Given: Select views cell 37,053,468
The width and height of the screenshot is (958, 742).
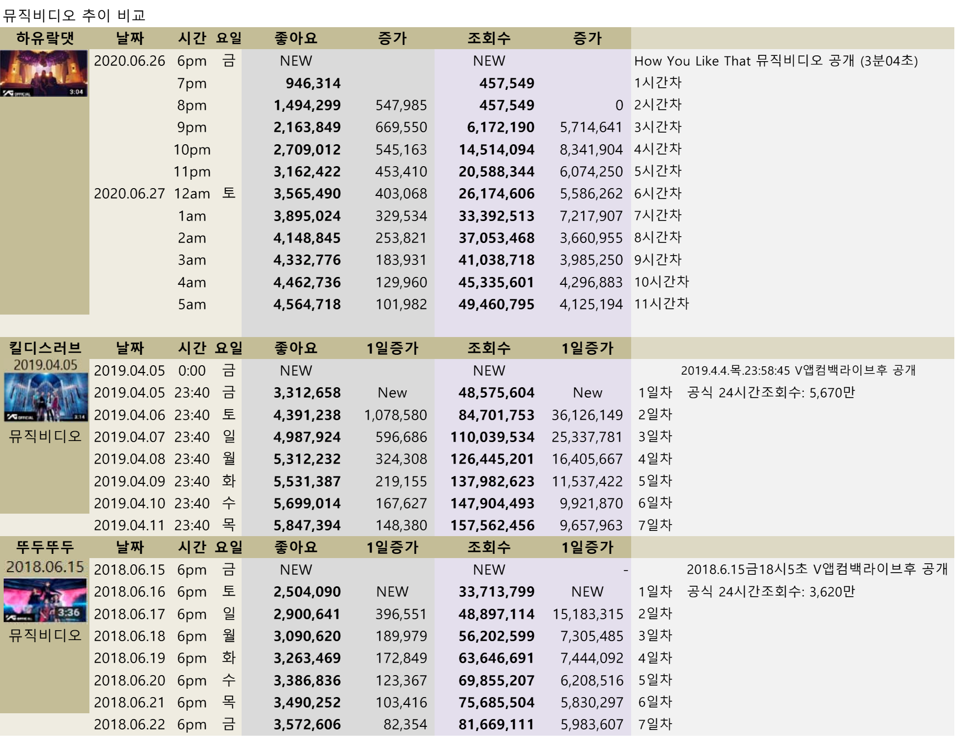Looking at the screenshot, I should (x=496, y=238).
